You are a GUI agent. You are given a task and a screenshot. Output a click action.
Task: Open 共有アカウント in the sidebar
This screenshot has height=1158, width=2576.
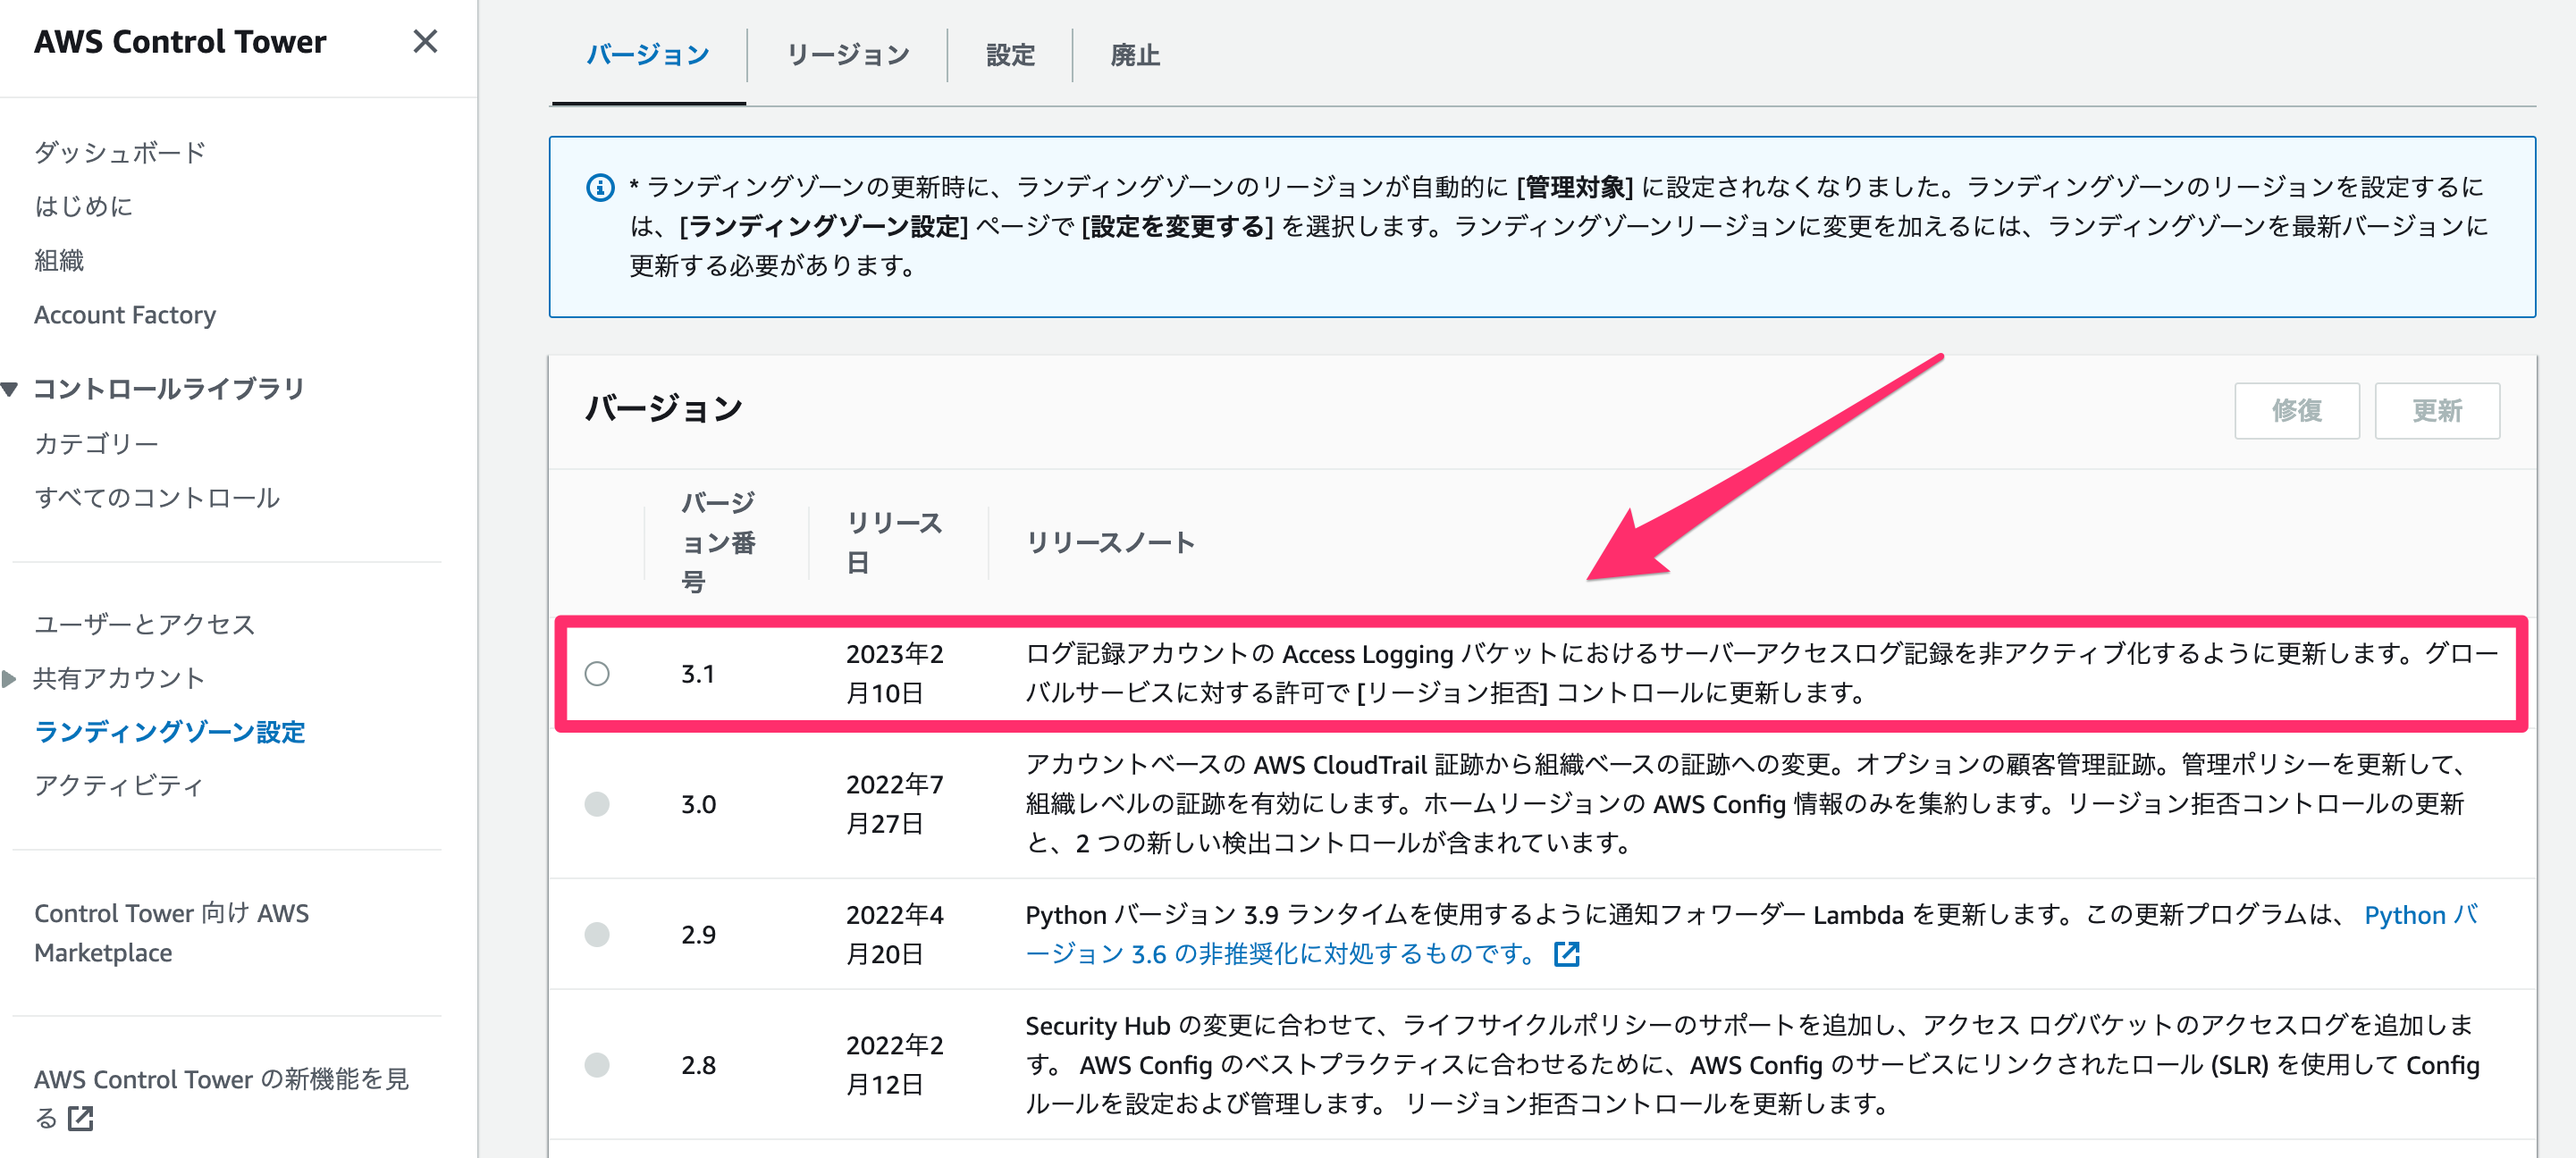119,678
